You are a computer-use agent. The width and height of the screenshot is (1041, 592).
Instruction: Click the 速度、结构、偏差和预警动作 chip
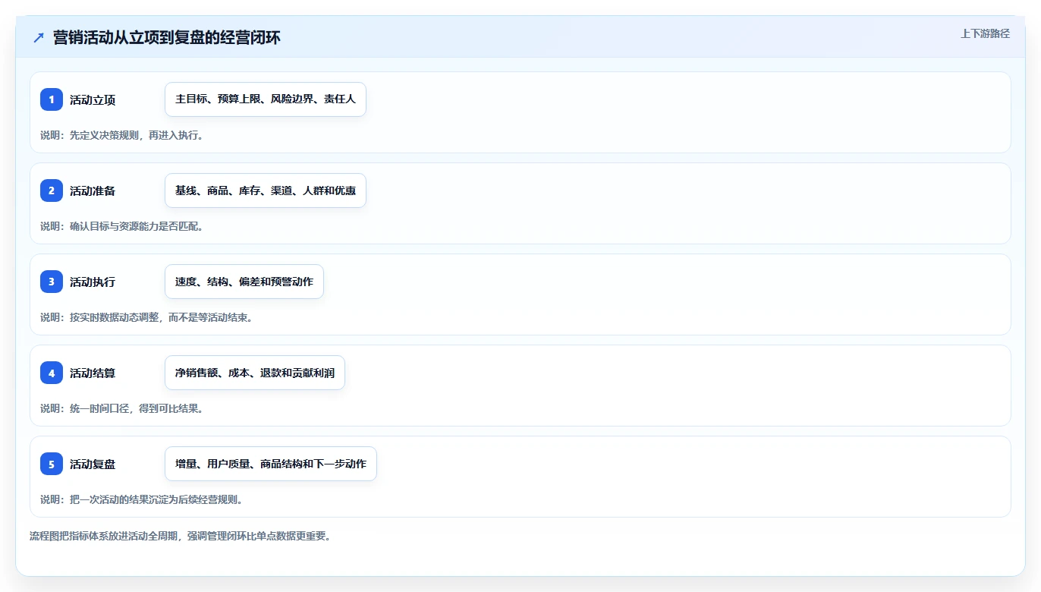click(244, 282)
